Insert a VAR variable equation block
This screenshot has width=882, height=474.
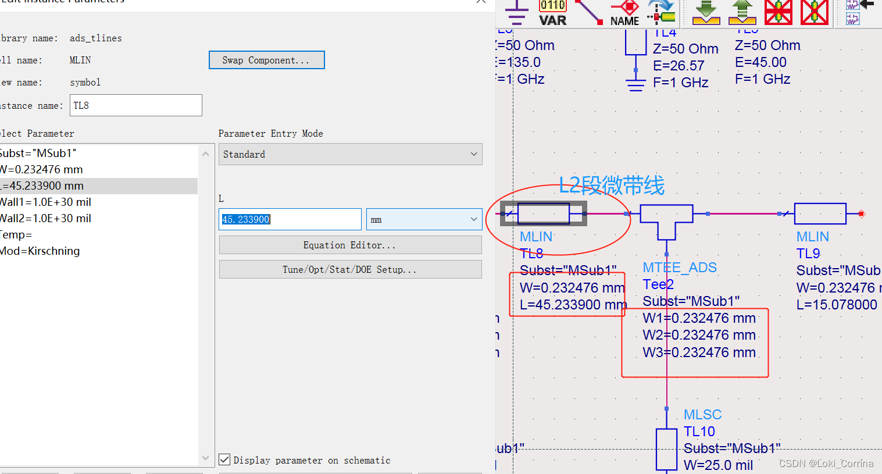552,13
